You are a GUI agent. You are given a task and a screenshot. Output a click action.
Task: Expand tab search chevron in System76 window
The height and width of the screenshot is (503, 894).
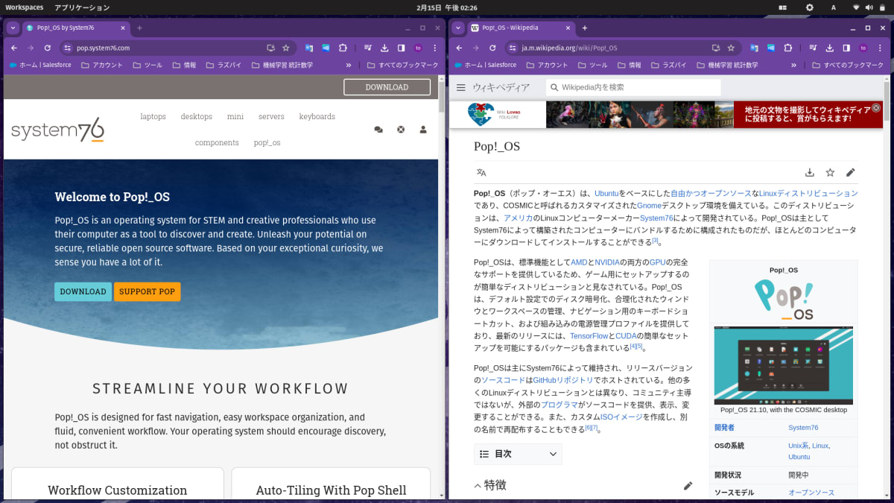pyautogui.click(x=12, y=28)
